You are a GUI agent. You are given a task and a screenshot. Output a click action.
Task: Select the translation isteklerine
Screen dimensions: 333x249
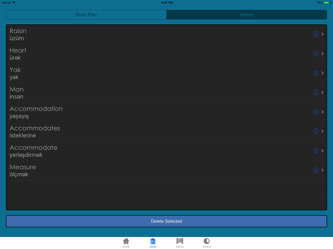pos(23,135)
